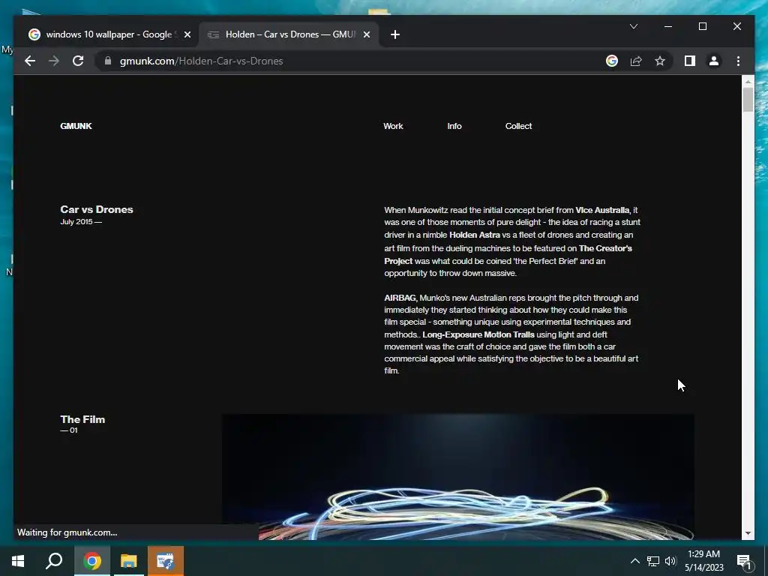This screenshot has width=768, height=576.
Task: Follow the Vice Australia link
Action: coord(602,210)
